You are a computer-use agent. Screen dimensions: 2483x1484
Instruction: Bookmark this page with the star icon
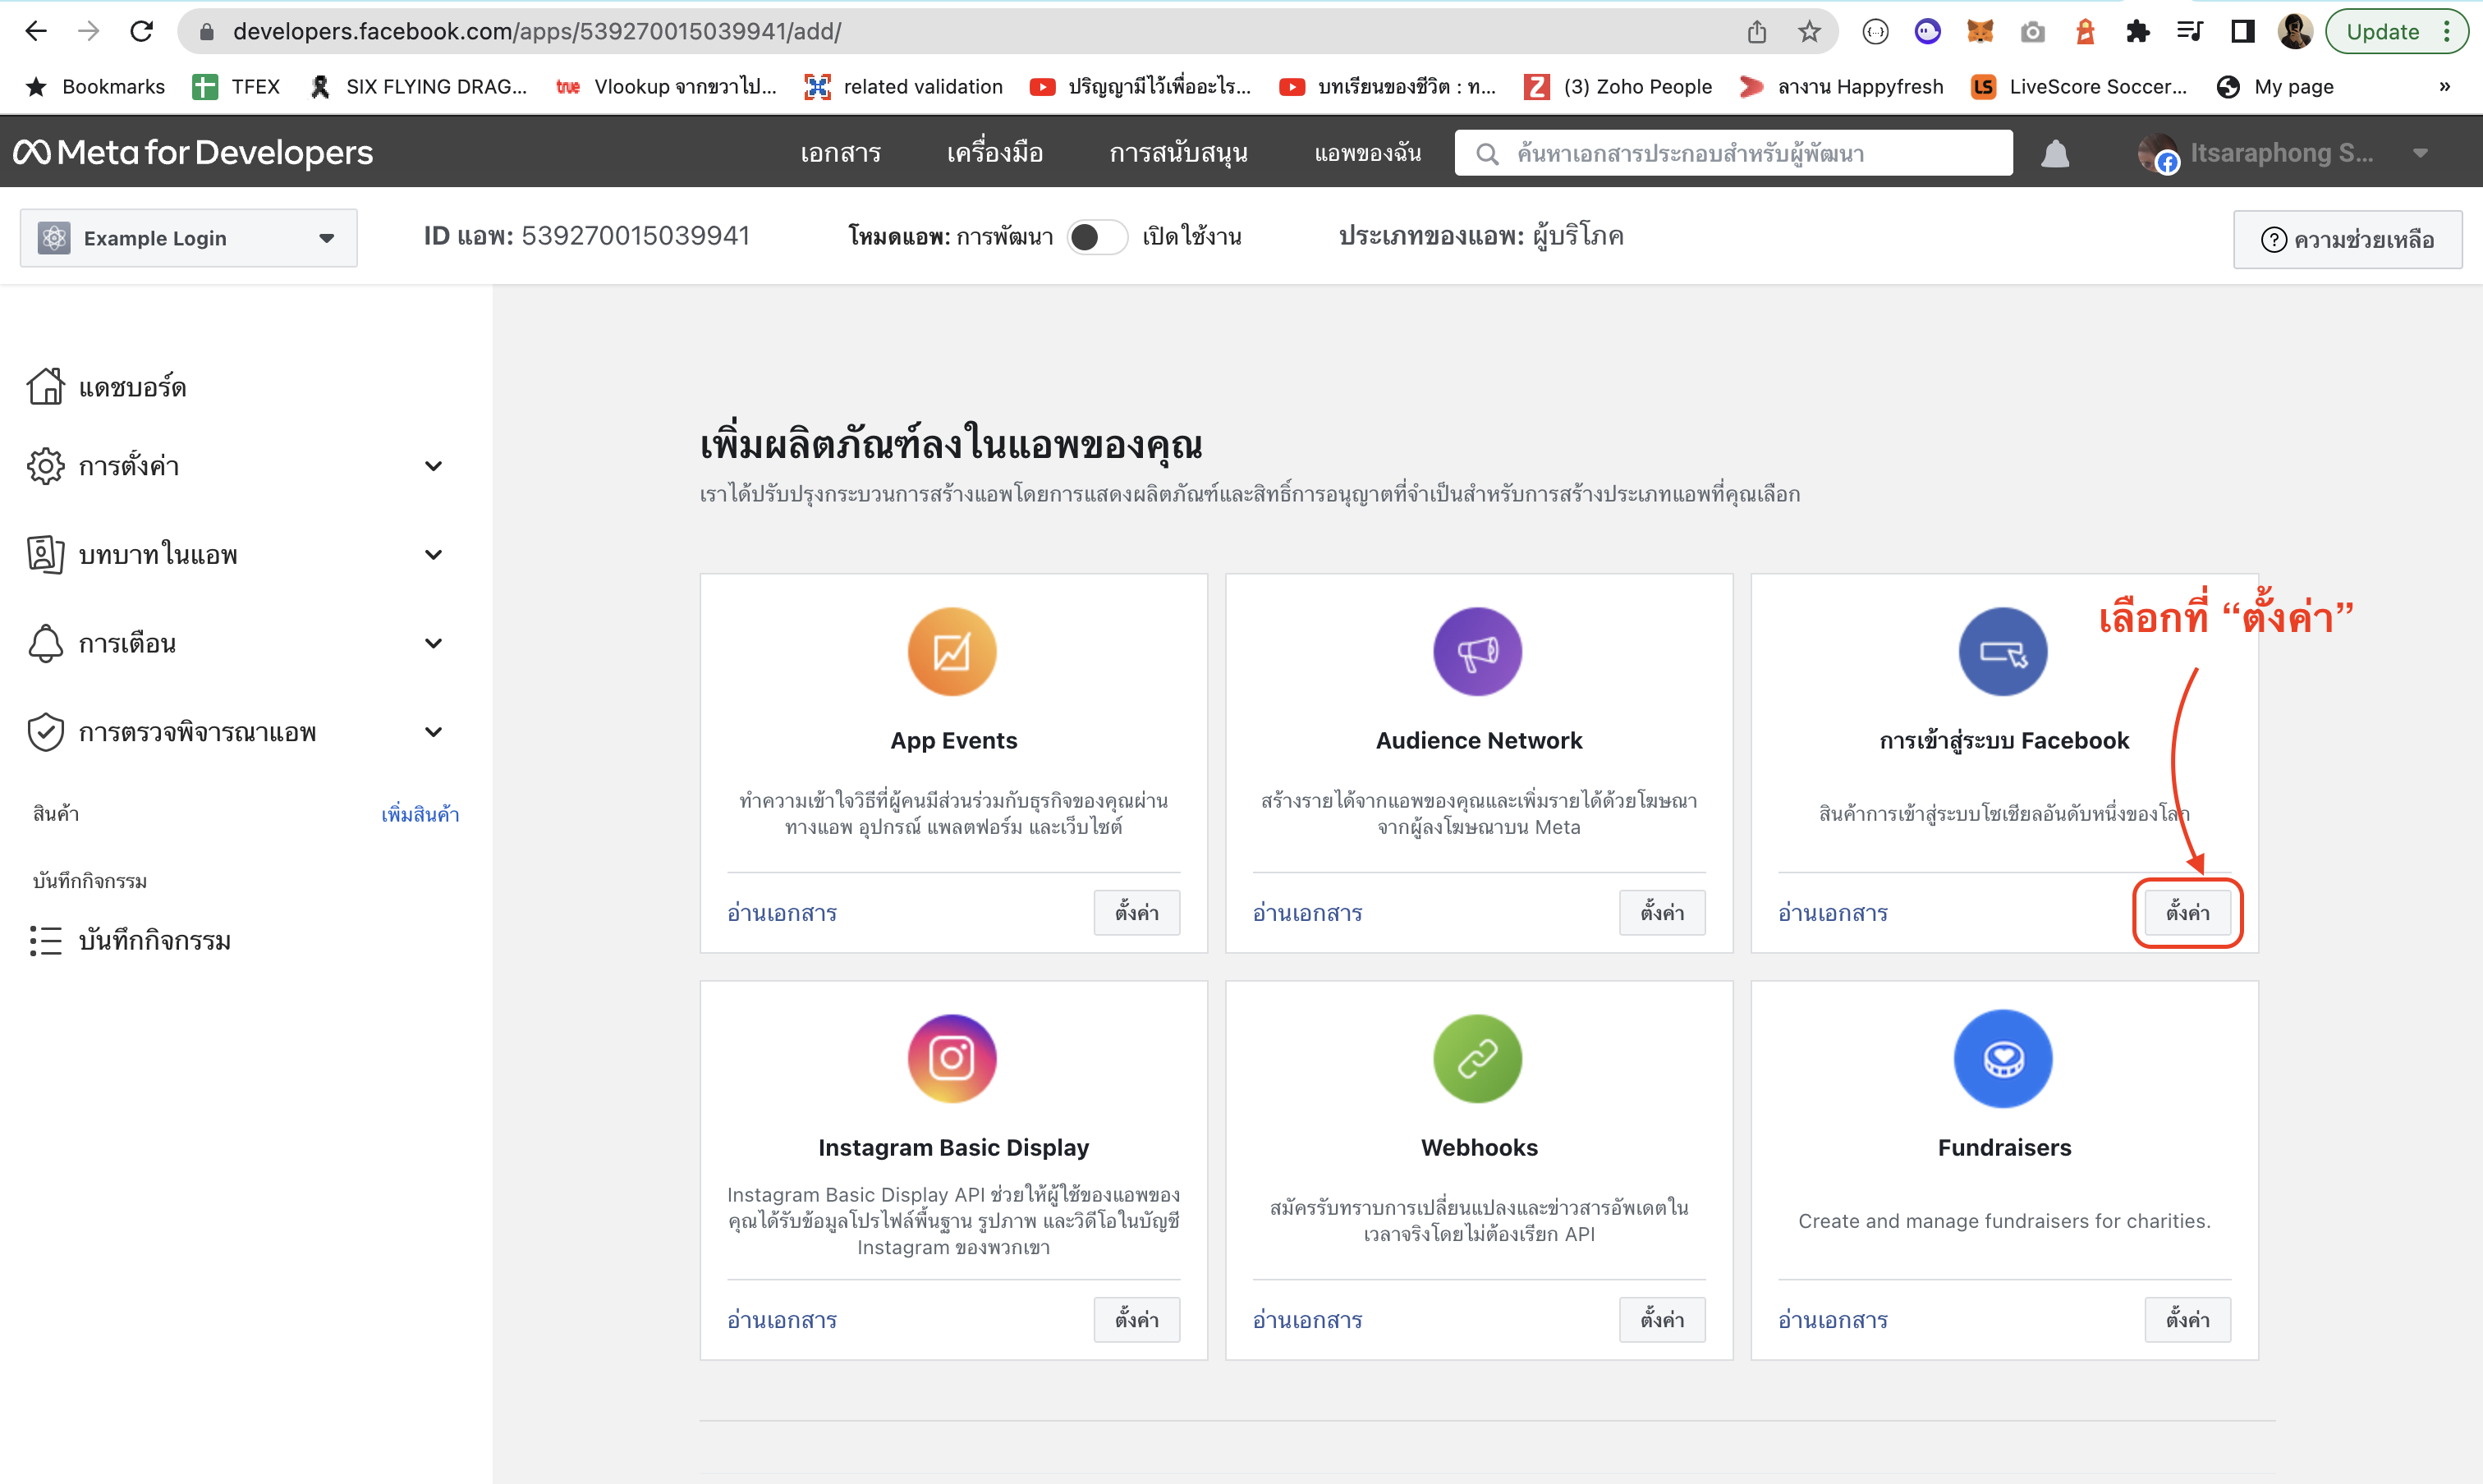[1809, 31]
